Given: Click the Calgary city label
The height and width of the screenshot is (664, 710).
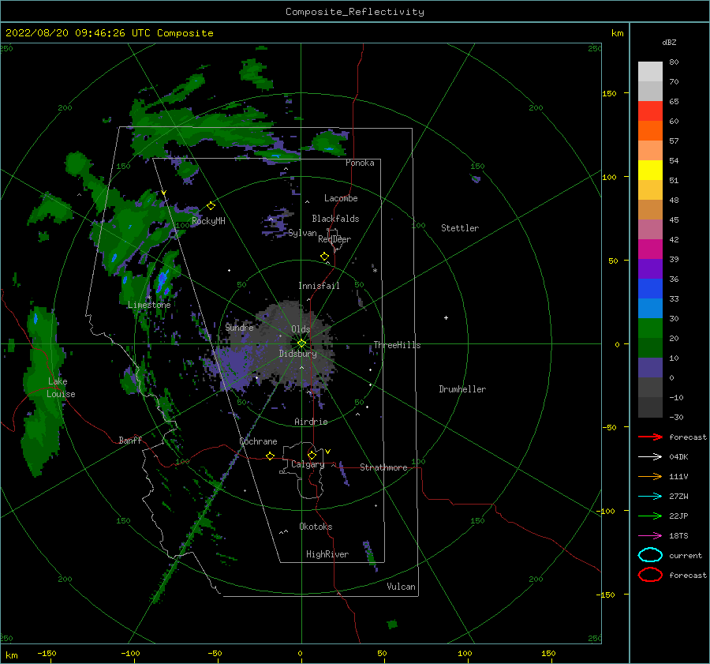Looking at the screenshot, I should coord(308,464).
